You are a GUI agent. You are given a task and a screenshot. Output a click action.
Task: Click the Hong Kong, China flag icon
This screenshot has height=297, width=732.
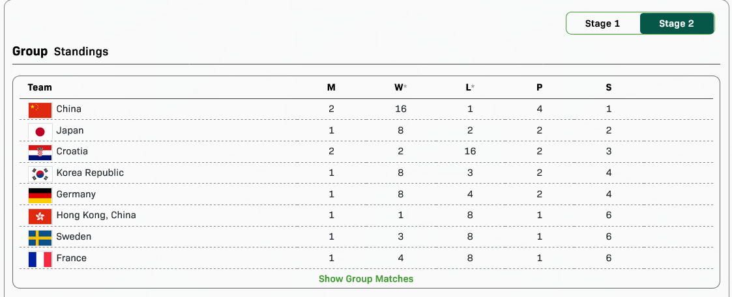[40, 216]
